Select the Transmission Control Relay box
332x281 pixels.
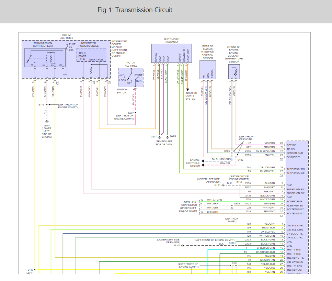tap(45, 58)
